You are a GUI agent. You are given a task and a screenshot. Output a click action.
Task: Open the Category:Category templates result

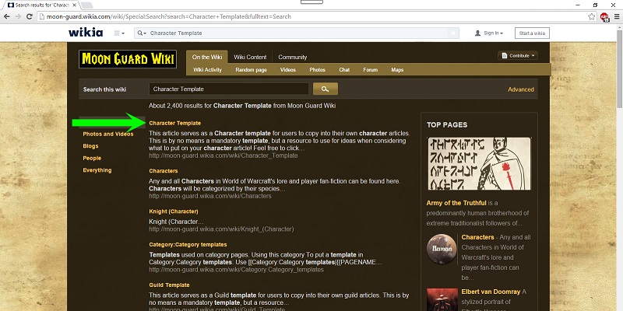[188, 245]
